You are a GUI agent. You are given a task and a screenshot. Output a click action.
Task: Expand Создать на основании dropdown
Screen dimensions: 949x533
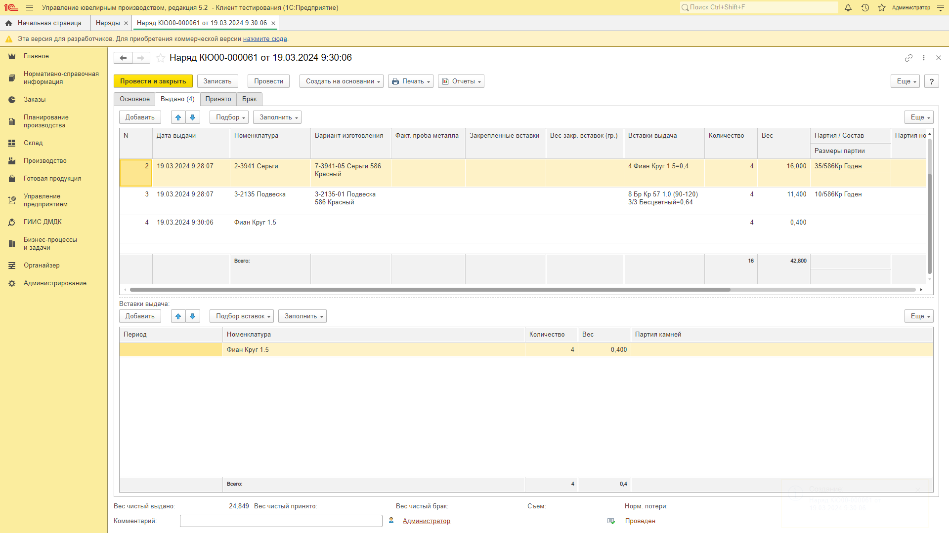pyautogui.click(x=342, y=81)
